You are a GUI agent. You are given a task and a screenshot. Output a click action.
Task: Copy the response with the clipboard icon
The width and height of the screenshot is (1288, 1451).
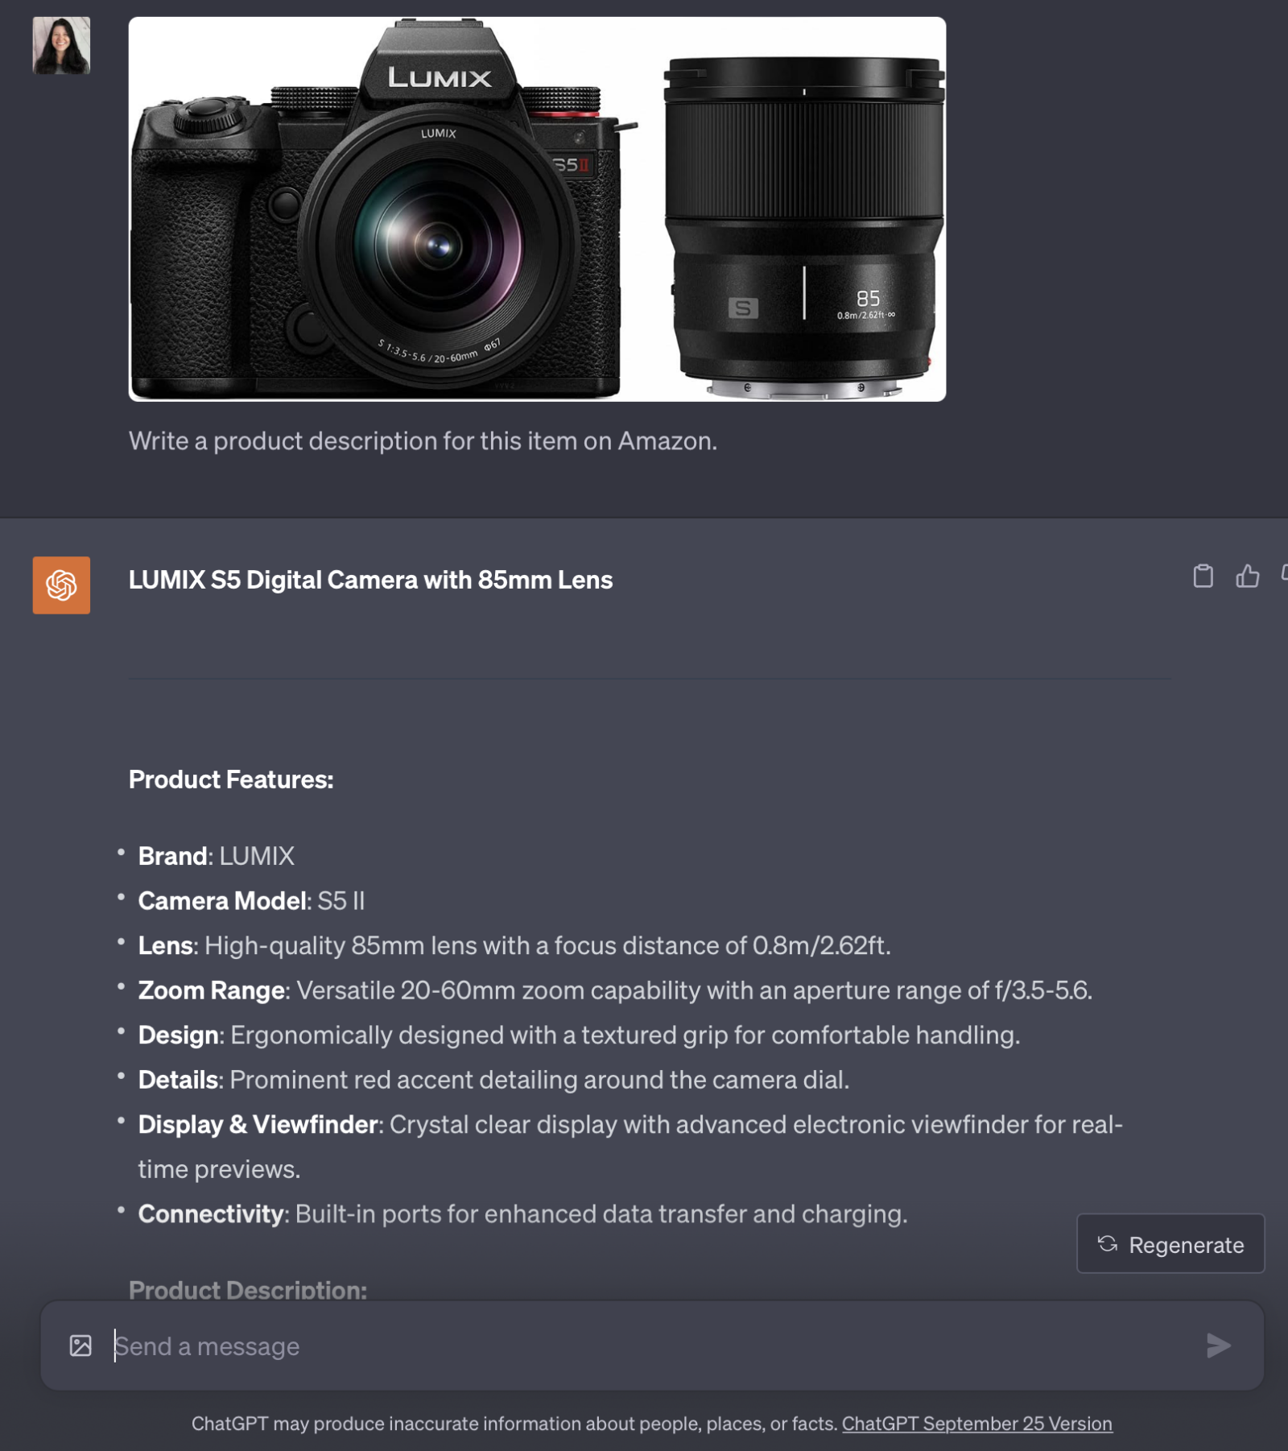tap(1203, 576)
